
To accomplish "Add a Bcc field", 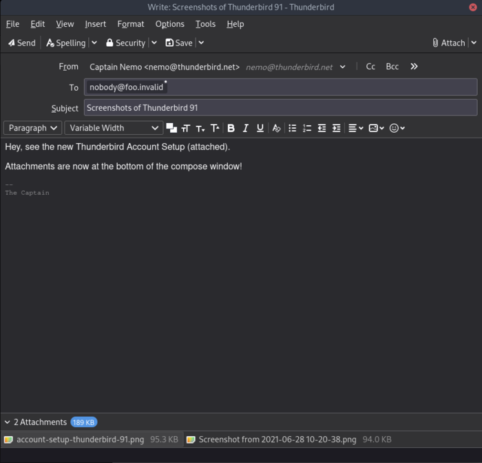I will point(392,67).
